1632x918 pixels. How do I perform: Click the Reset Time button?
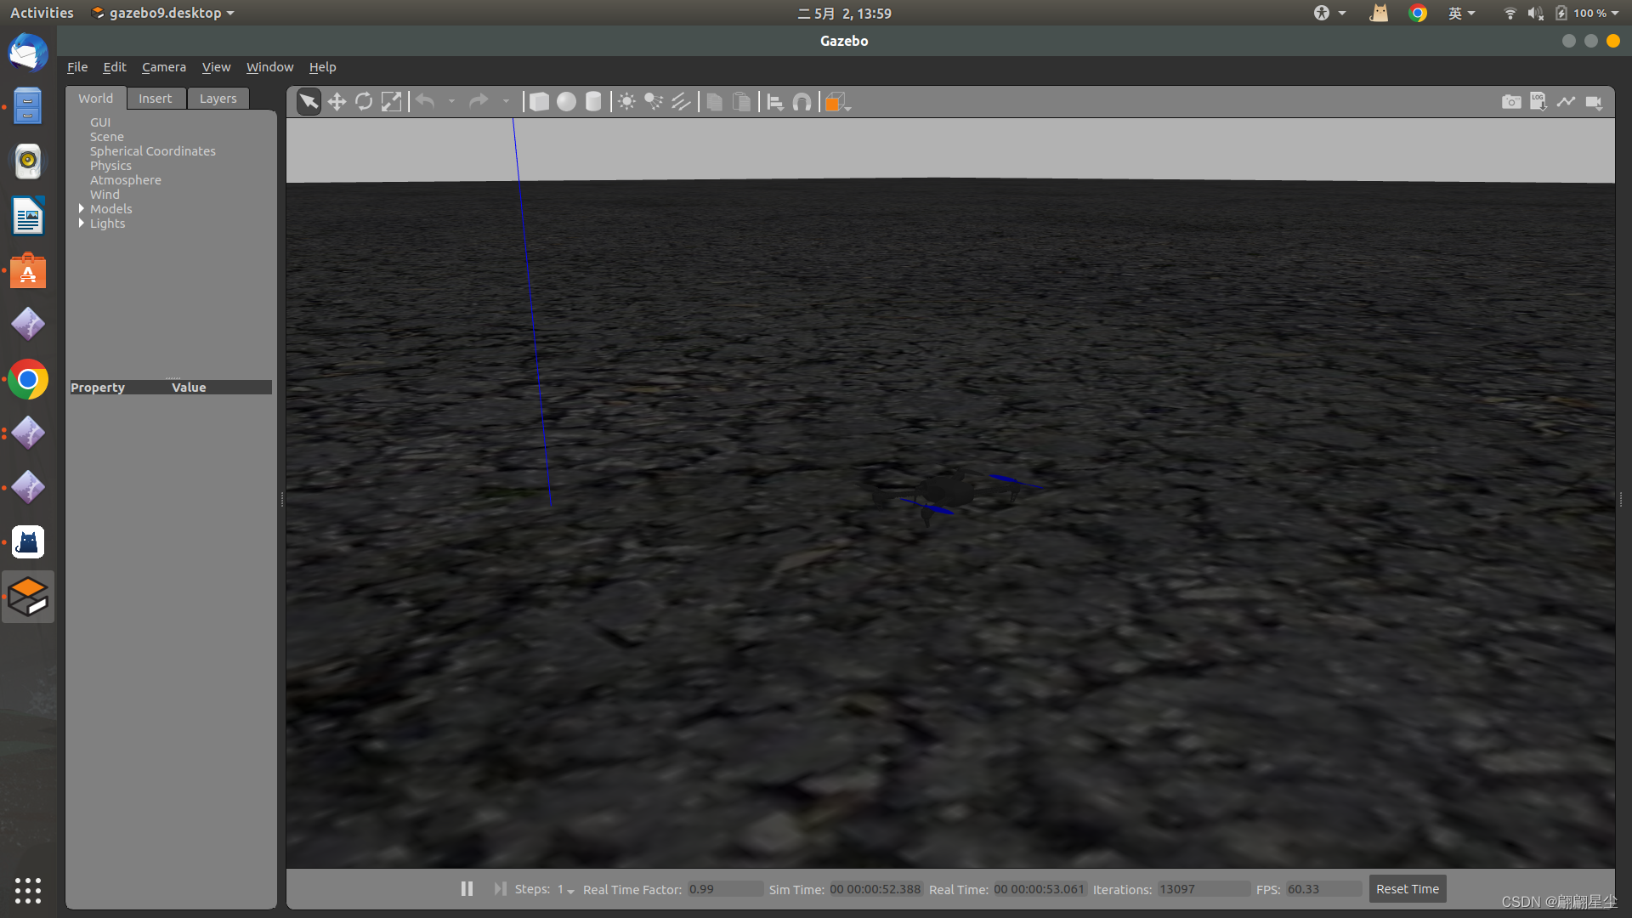1407,889
